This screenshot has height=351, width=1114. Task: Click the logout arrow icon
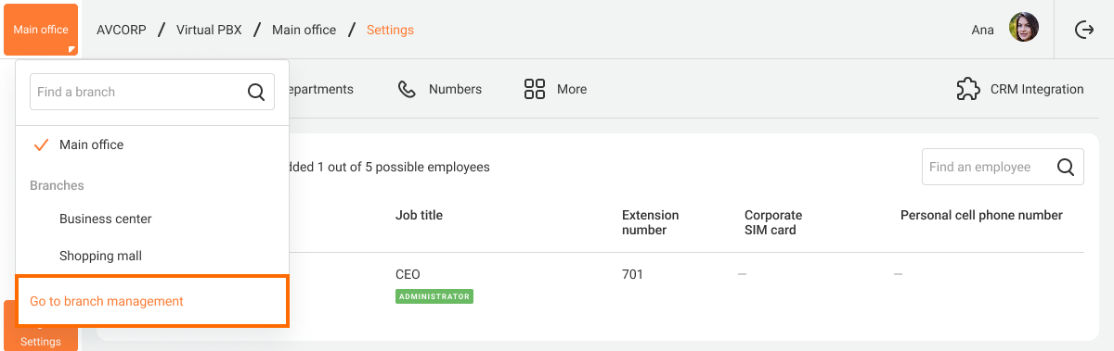pyautogui.click(x=1083, y=30)
